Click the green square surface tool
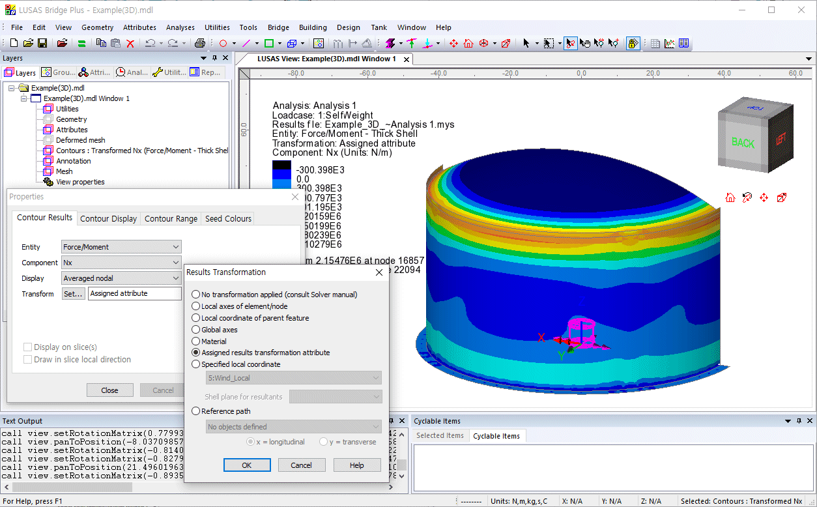Image resolution: width=817 pixels, height=507 pixels. point(268,44)
